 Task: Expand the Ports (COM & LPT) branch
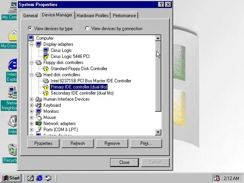(x=31, y=130)
